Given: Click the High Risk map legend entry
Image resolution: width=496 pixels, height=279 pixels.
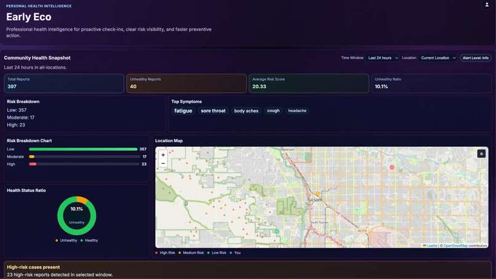Looking at the screenshot, I should (165, 253).
